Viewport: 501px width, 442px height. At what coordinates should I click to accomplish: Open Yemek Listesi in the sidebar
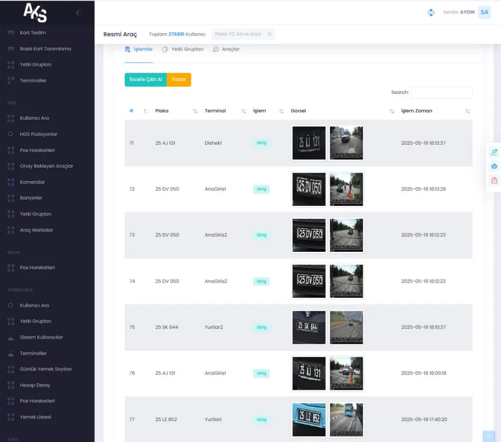point(35,417)
